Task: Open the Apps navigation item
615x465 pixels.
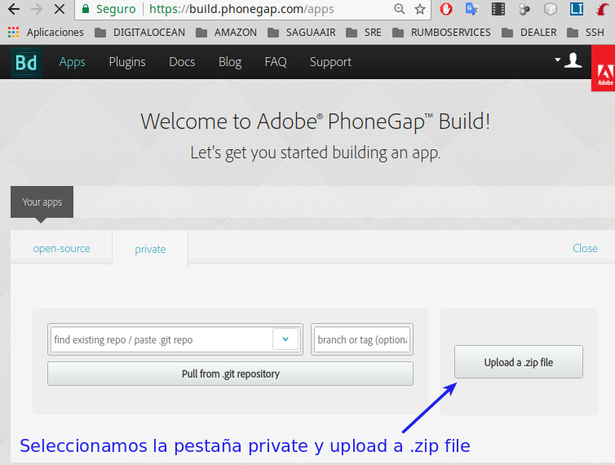Action: tap(72, 62)
